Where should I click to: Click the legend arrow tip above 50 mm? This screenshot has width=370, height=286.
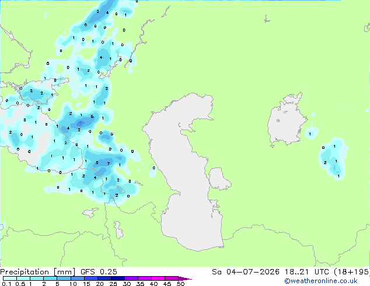click(x=185, y=279)
